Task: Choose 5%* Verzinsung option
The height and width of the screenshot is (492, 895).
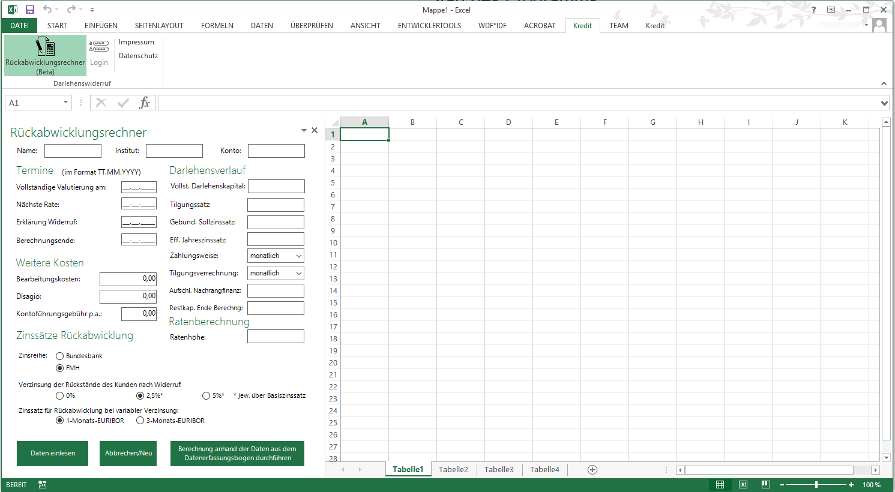Action: [x=206, y=395]
